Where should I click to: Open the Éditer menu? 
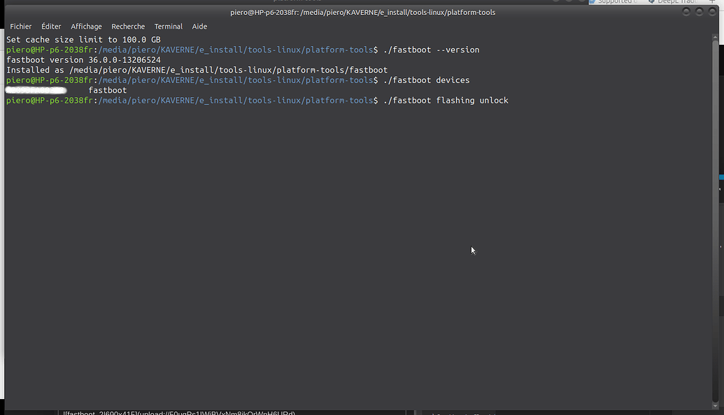(x=51, y=27)
